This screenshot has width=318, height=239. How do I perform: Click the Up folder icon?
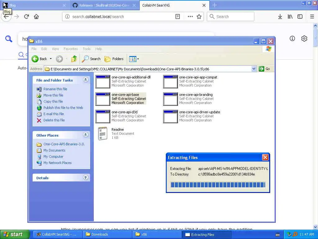74,59
